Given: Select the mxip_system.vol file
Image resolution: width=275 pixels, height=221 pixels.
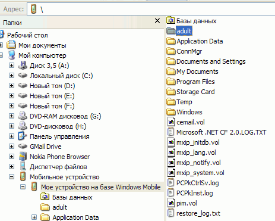Looking at the screenshot, I should pos(200,173).
